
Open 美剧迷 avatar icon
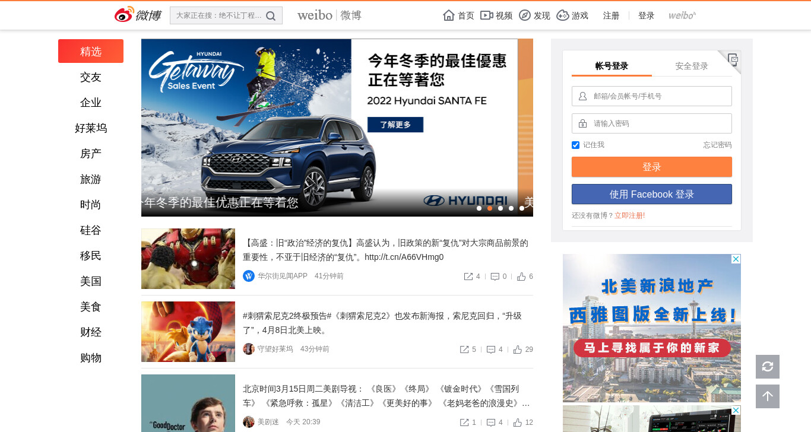tap(249, 422)
